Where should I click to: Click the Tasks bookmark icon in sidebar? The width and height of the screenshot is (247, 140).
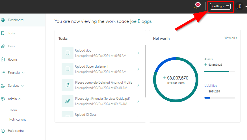tap(3, 33)
